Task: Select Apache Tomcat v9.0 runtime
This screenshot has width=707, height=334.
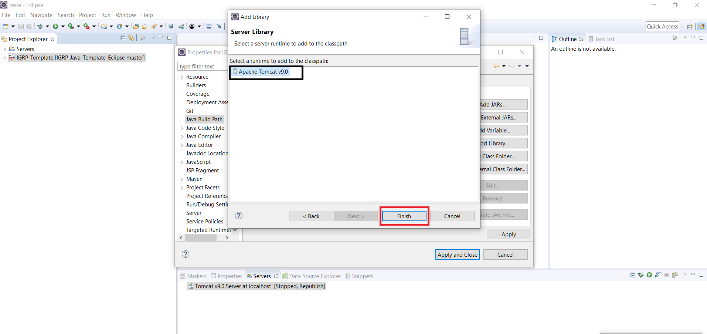Action: [260, 72]
